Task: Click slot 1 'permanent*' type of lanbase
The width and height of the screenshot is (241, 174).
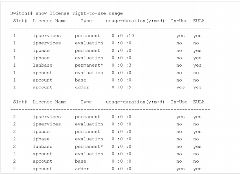Action: (x=89, y=65)
